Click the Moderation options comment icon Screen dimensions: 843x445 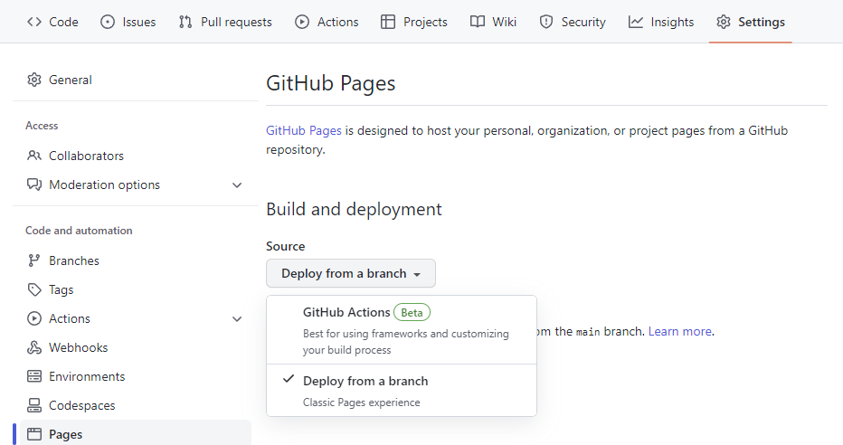(x=34, y=185)
